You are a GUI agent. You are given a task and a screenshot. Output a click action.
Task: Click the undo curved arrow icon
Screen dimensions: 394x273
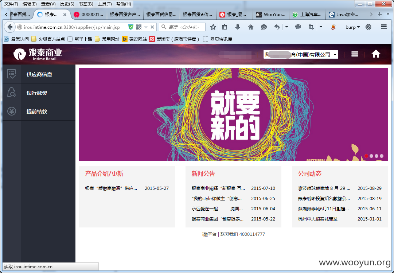(x=277, y=27)
